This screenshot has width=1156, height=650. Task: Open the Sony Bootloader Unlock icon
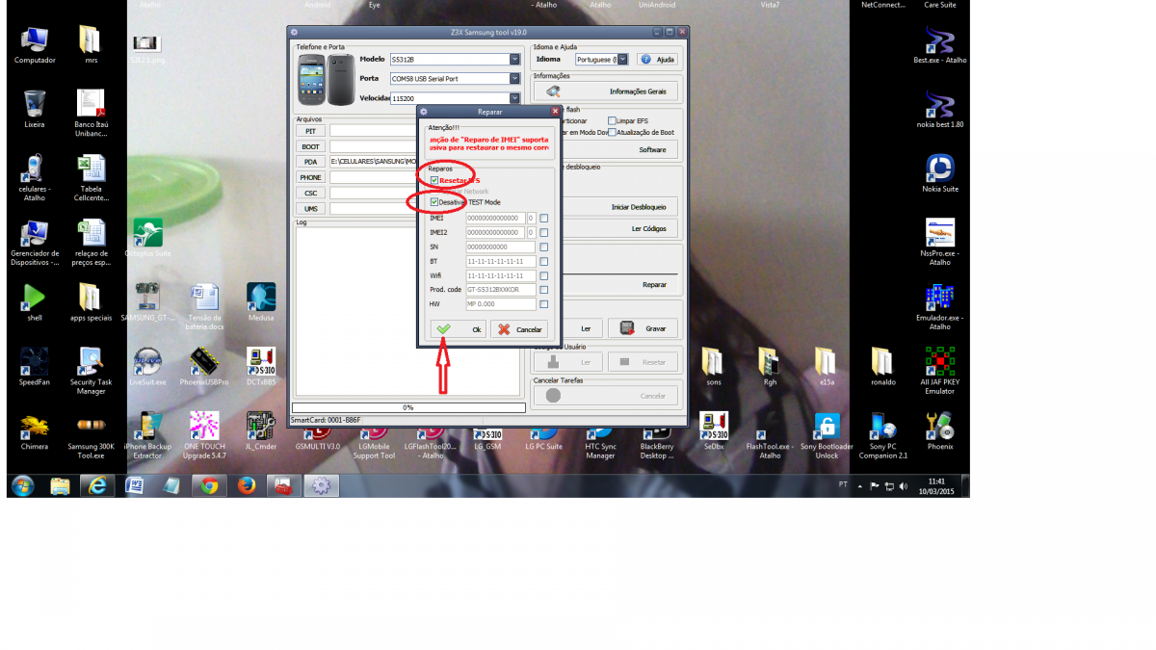tap(827, 434)
